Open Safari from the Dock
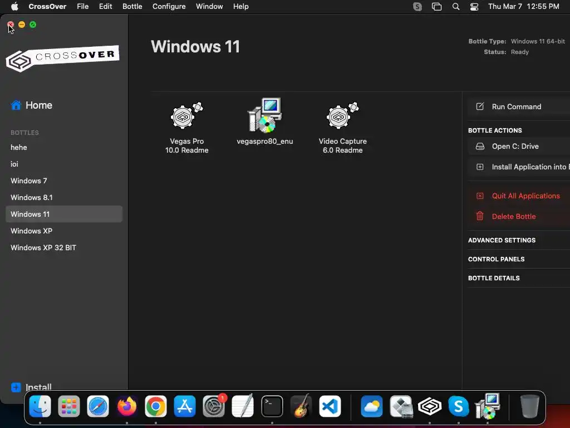 (98, 406)
